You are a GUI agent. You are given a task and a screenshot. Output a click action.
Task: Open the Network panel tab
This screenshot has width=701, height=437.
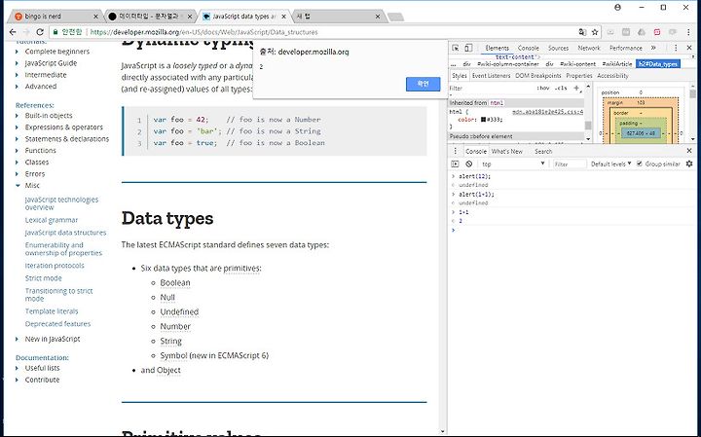589,48
